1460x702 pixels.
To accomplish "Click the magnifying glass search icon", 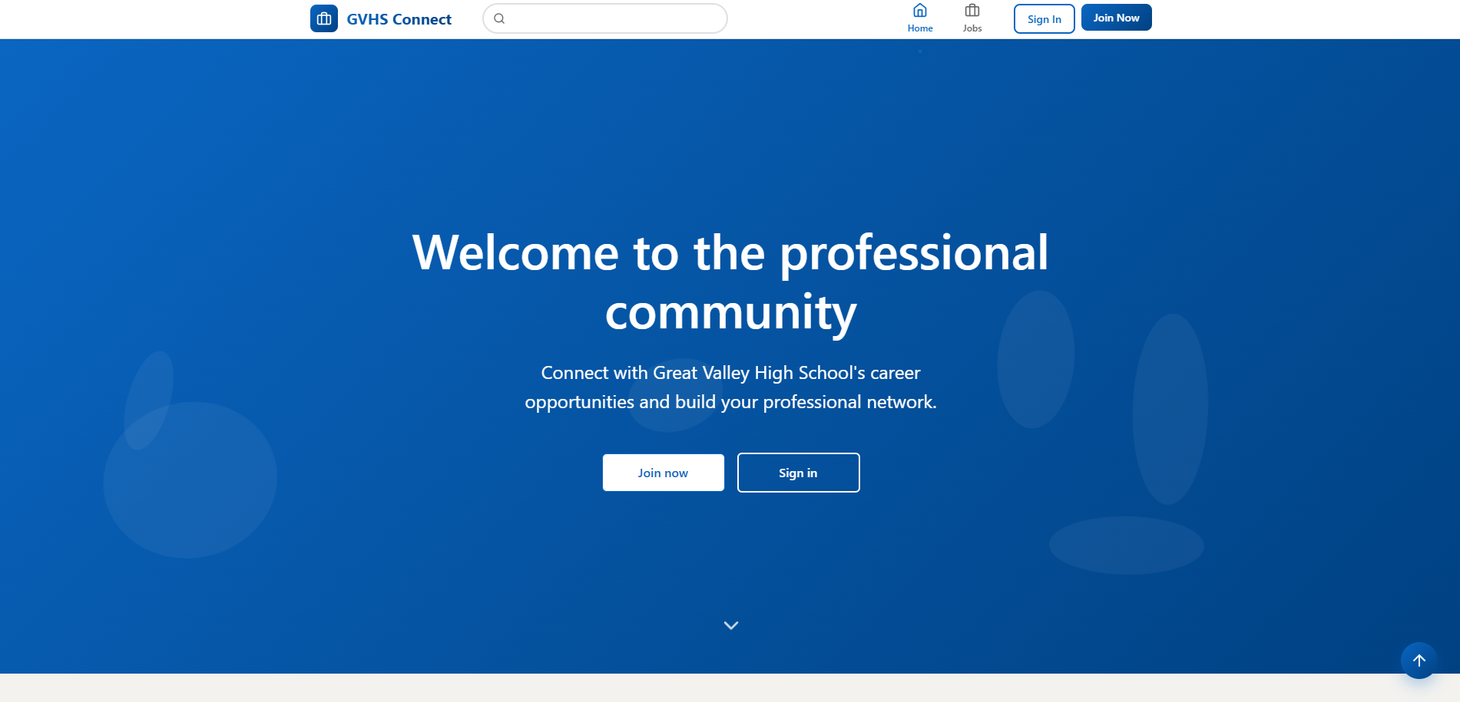I will [x=499, y=18].
